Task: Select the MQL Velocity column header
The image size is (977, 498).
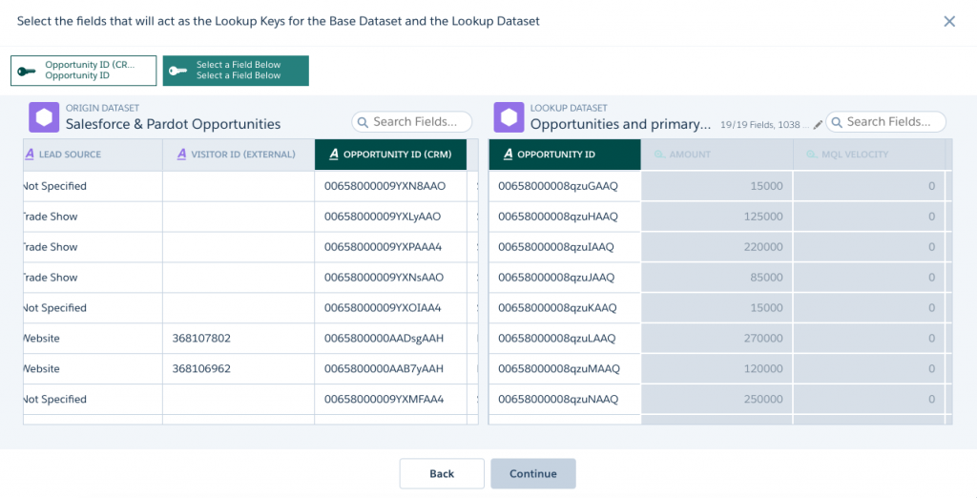Action: click(x=868, y=155)
